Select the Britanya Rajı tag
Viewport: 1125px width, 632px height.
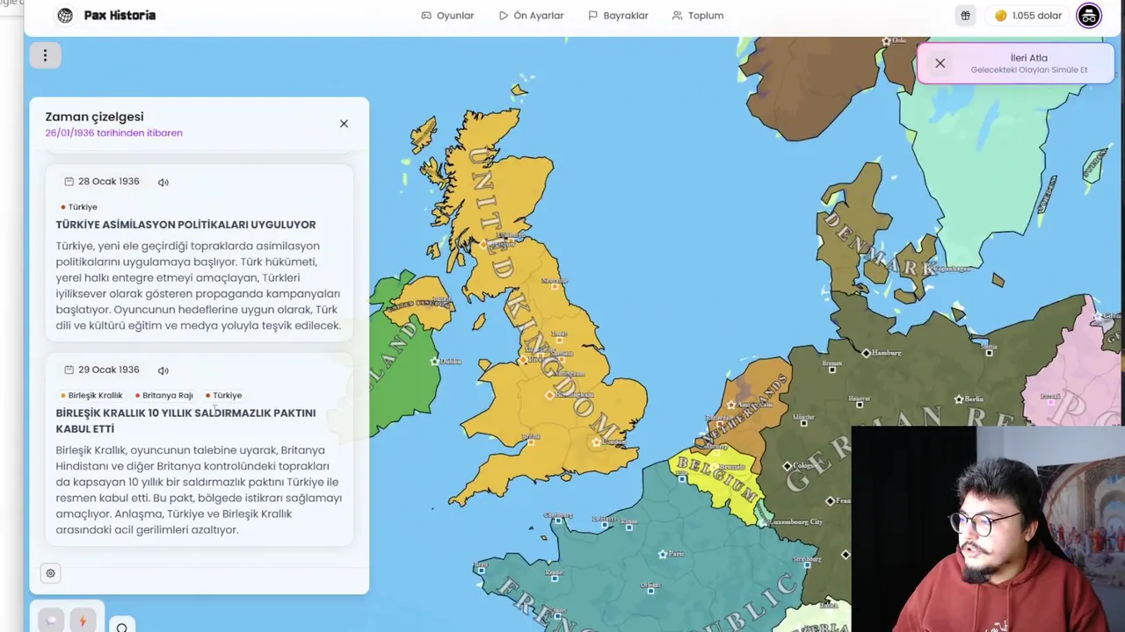(x=164, y=396)
